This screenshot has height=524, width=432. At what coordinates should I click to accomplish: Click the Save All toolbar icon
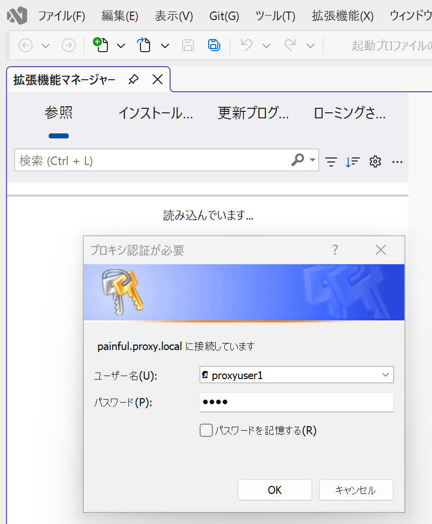coord(213,45)
